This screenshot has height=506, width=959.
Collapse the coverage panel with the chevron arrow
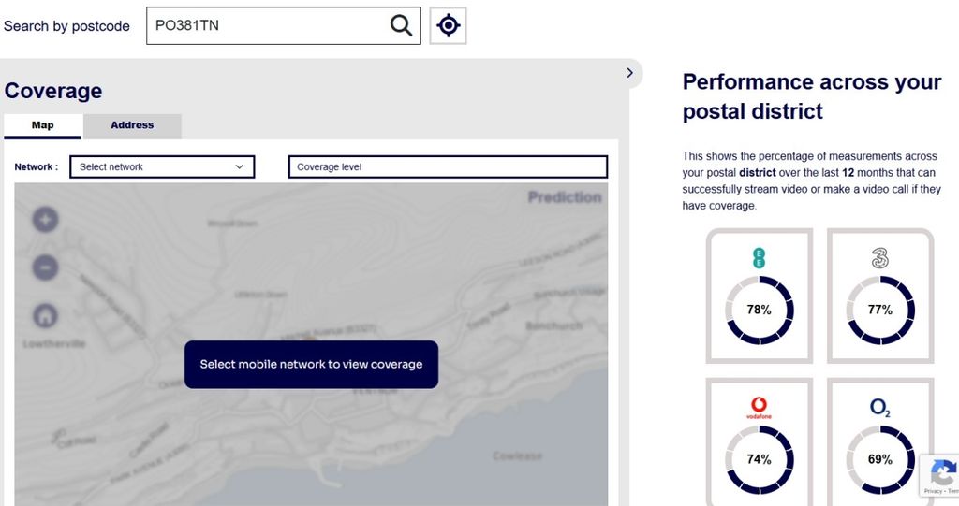629,73
